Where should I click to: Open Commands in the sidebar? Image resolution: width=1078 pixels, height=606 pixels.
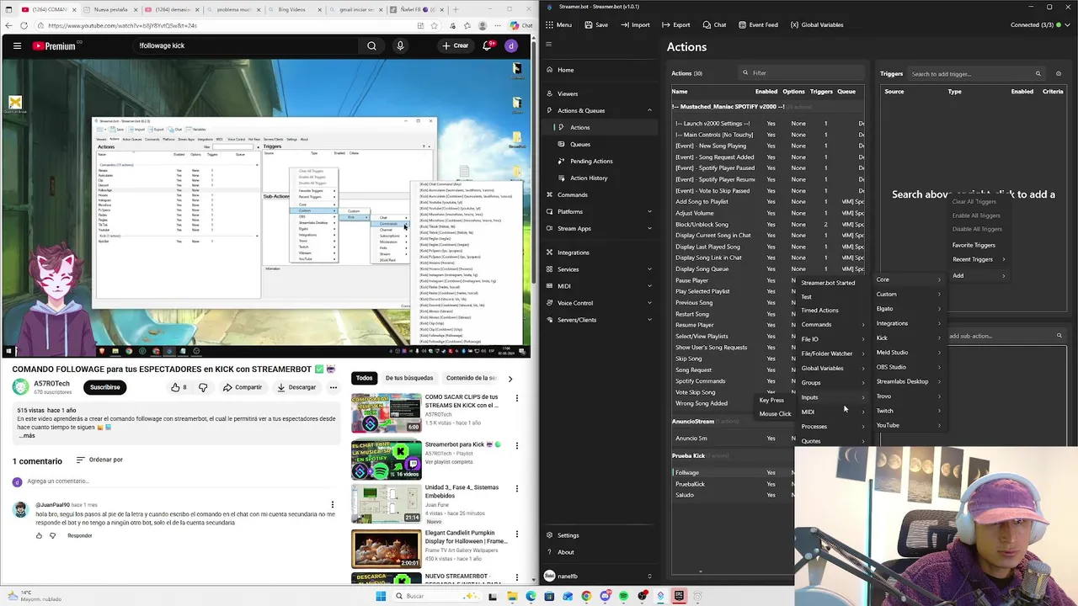pyautogui.click(x=599, y=194)
